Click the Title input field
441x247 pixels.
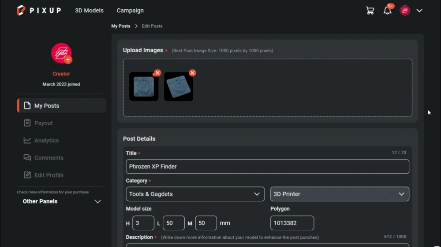click(268, 167)
